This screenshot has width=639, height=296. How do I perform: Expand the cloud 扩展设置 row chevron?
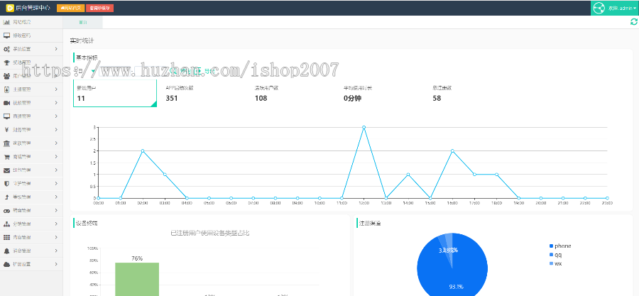(x=56, y=264)
